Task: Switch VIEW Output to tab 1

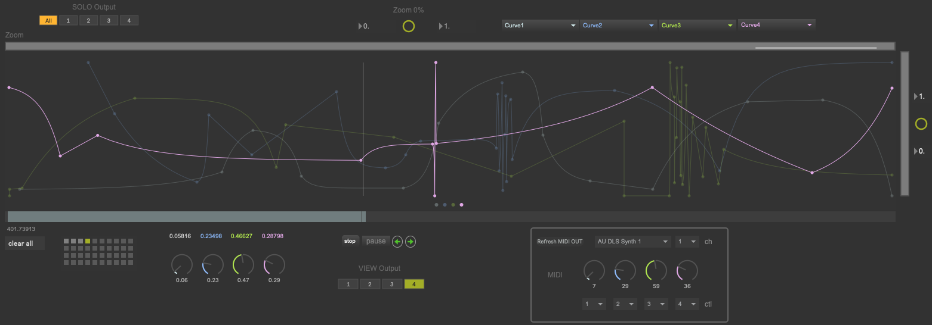Action: point(348,285)
